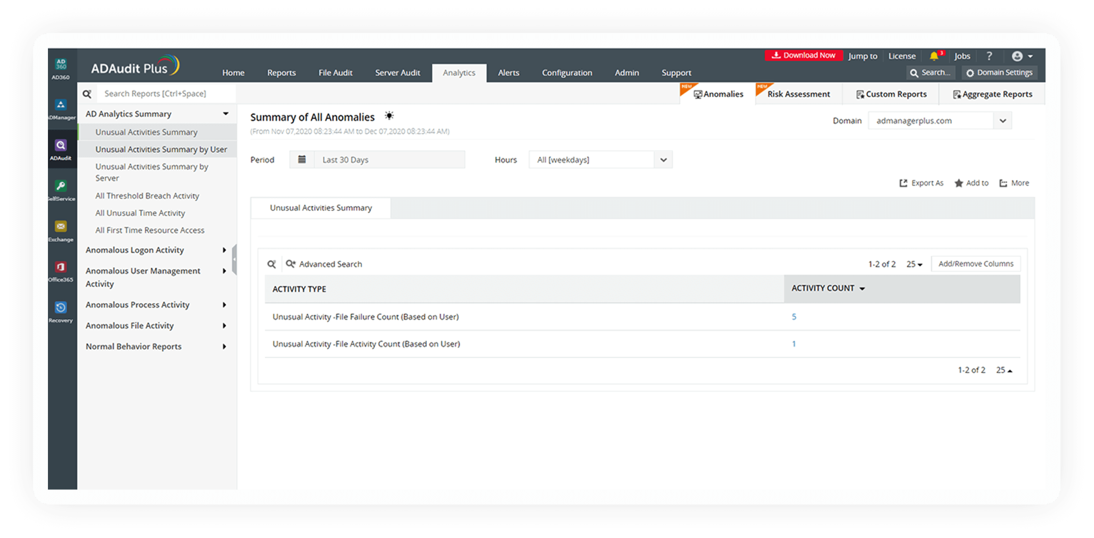
Task: Open the Configuration tab
Action: pyautogui.click(x=567, y=73)
